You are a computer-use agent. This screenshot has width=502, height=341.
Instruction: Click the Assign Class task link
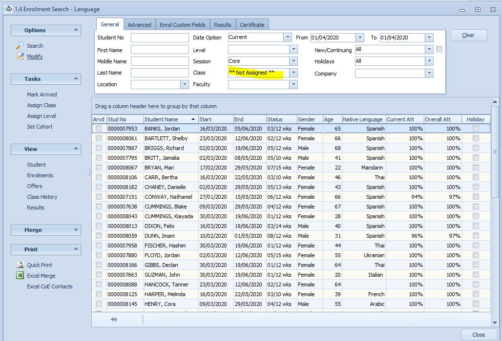pos(42,105)
